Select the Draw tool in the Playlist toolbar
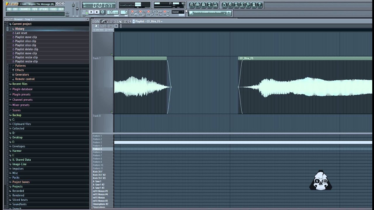The height and width of the screenshot is (210, 374). 103,22
